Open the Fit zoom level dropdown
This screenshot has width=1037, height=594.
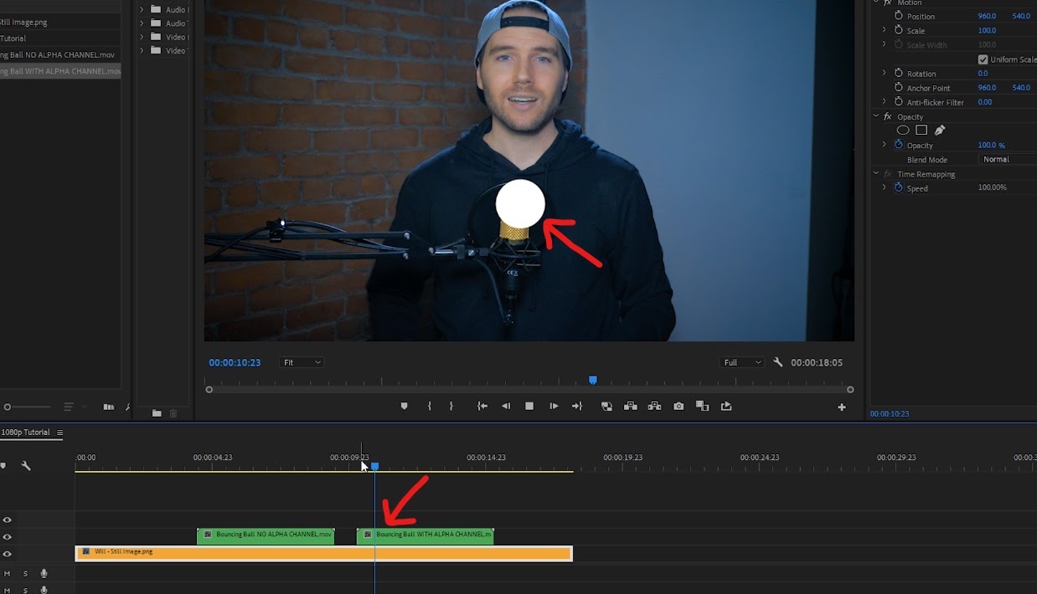coord(302,362)
